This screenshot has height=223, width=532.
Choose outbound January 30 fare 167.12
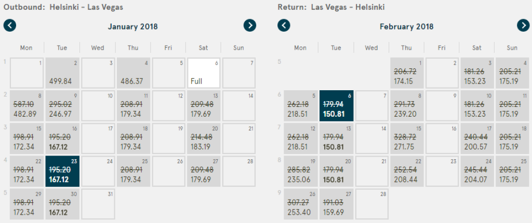pos(62,203)
